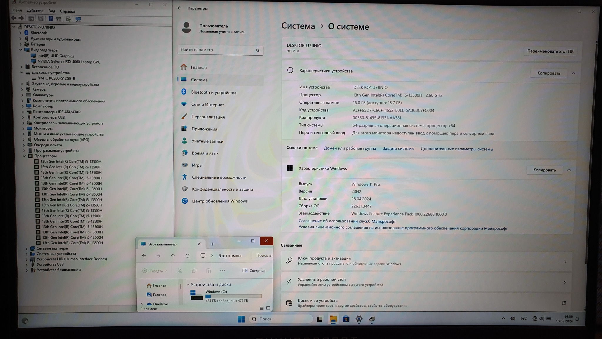Collapse the Характеристики устройства section chevron
602x339 pixels.
pyautogui.click(x=573, y=73)
